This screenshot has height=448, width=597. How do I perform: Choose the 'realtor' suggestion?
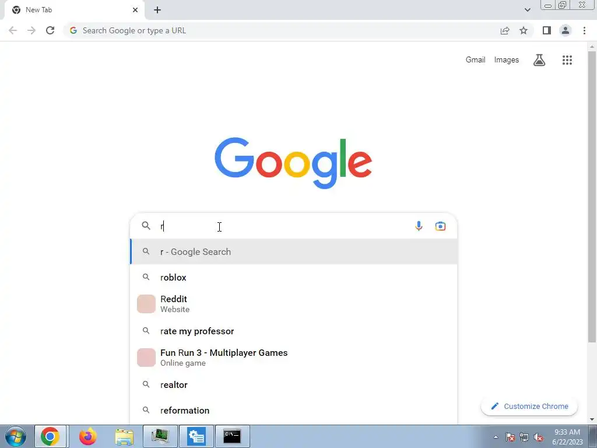294,385
